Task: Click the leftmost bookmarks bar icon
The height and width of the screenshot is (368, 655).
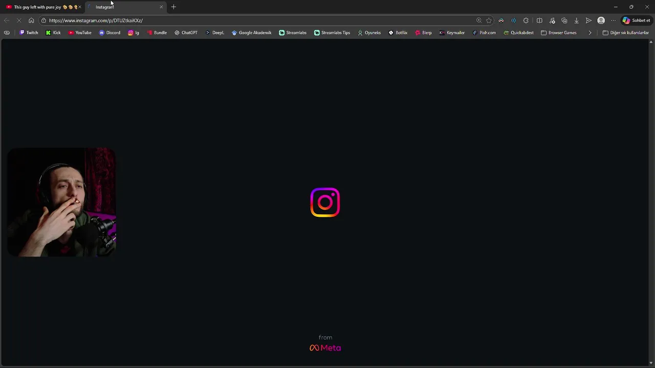Action: click(x=7, y=33)
